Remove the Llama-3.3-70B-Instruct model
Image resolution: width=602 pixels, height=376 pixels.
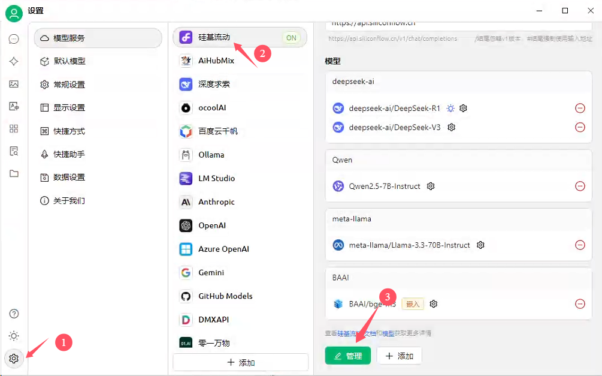coord(580,245)
